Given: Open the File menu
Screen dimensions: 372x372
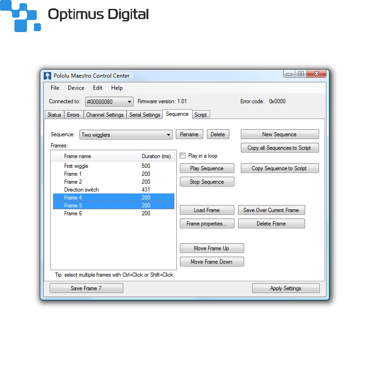Looking at the screenshot, I should point(55,88).
